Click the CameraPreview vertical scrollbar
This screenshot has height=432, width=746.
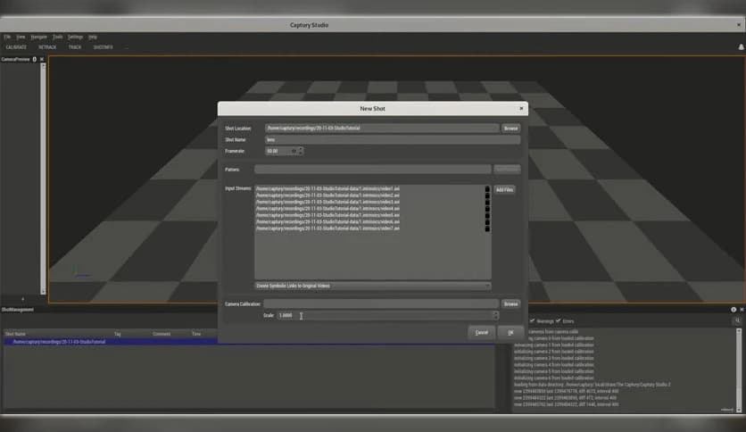click(44, 179)
